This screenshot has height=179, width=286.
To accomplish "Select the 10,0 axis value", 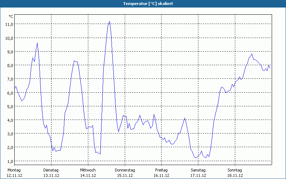I will [9, 38].
